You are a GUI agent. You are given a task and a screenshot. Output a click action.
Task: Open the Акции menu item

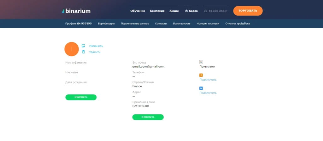(174, 11)
